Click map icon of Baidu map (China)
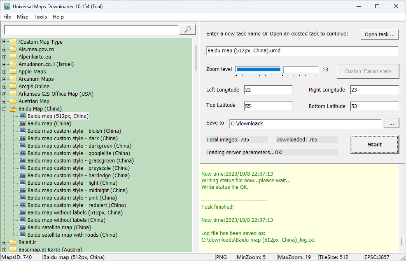Screen dimensions: 406x261 coord(23,123)
